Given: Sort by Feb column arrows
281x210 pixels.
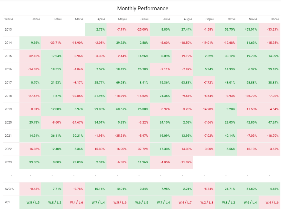Looking at the screenshot, I should 60,19.
